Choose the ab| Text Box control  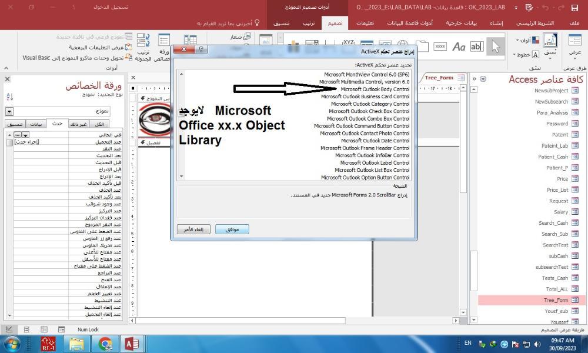point(477,46)
